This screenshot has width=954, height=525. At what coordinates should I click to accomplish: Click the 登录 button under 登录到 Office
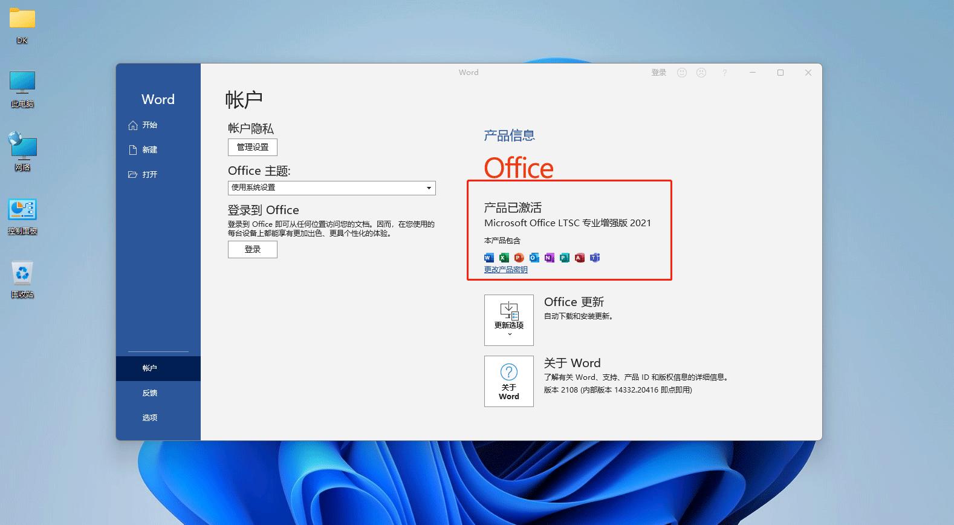[x=253, y=249]
